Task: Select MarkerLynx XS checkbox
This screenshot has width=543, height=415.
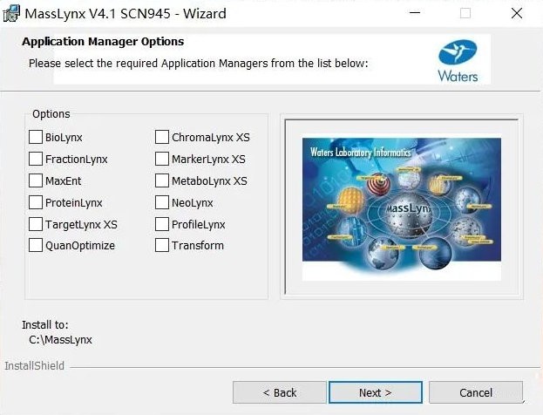Action: coord(162,159)
